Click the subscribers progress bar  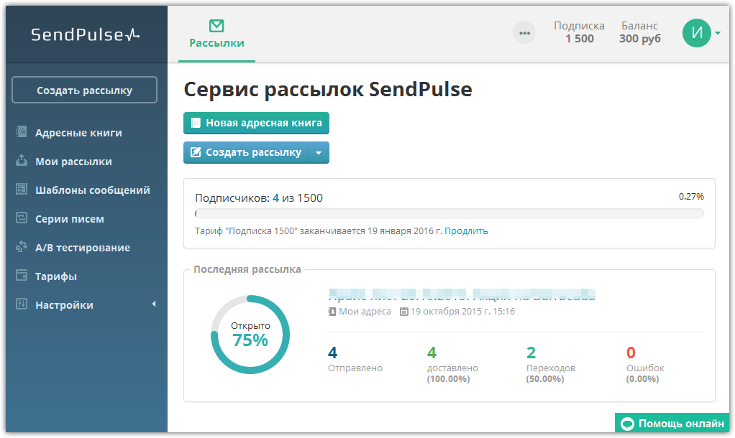coord(449,214)
